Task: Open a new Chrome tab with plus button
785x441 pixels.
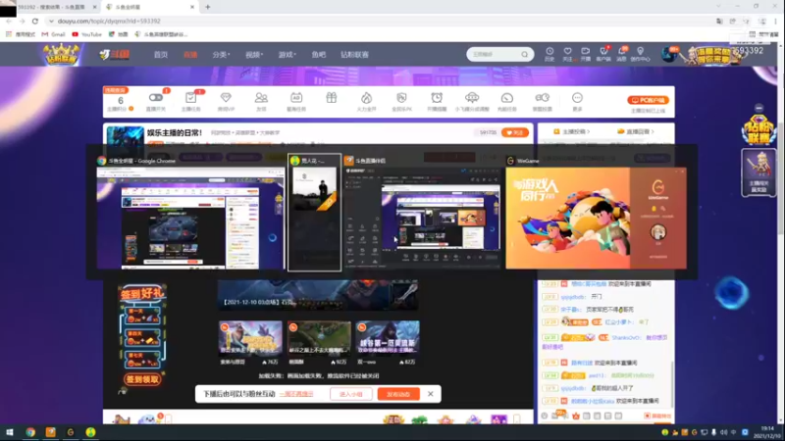Action: [208, 7]
